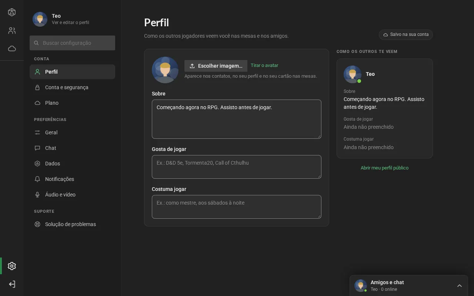Click the logout arrow icon
Image resolution: width=474 pixels, height=296 pixels.
(12, 284)
